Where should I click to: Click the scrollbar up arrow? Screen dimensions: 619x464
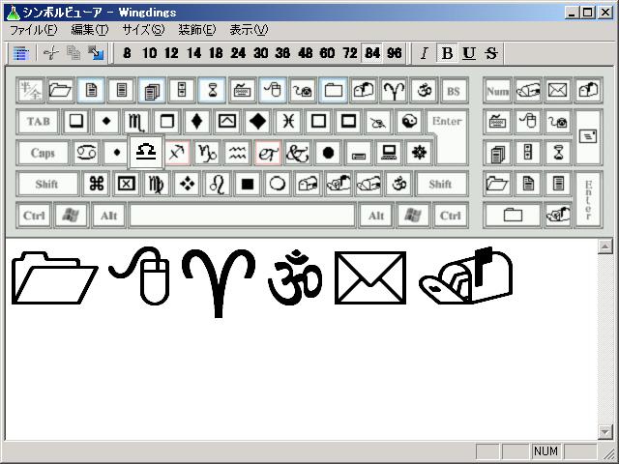tap(604, 246)
